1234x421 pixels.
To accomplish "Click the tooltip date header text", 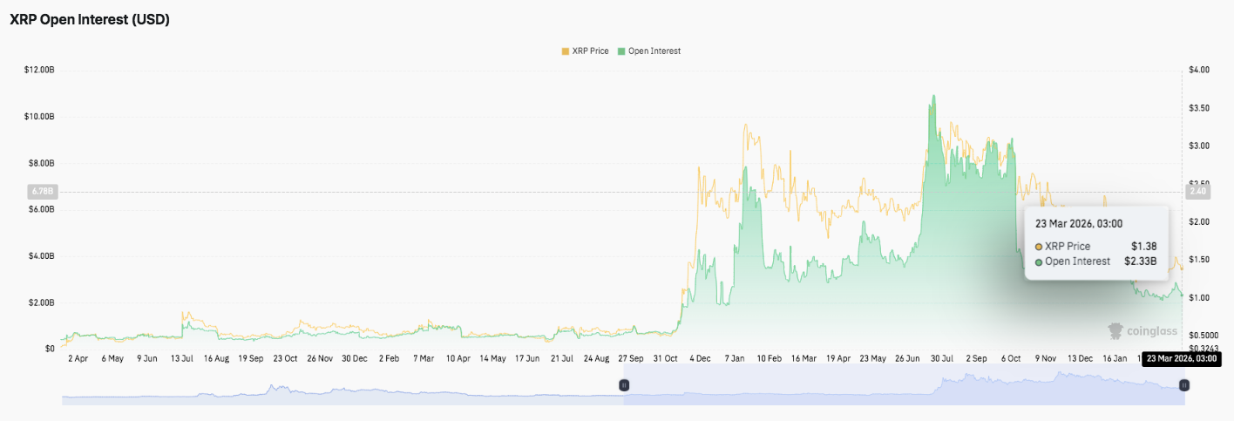I will click(1079, 224).
